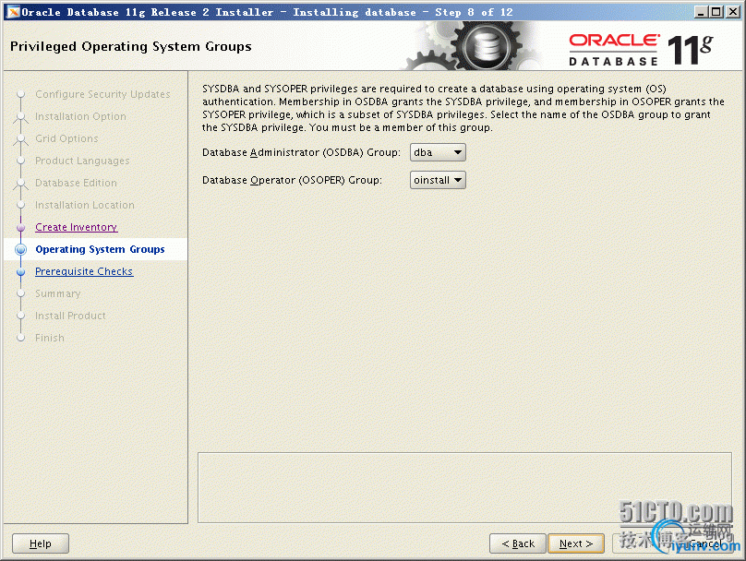
Task: Jump to the Create Inventory step
Action: click(x=76, y=227)
